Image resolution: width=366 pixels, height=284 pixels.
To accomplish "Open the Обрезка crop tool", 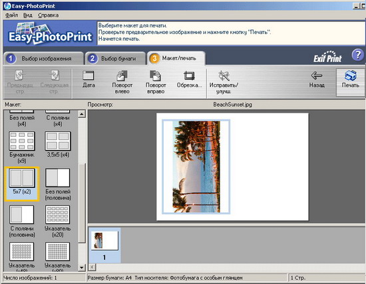I will [x=189, y=79].
